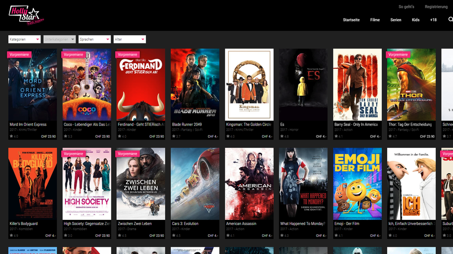This screenshot has height=254, width=453.
Task: Click the title 'Kingsman: The Golden Circle'
Action: coord(249,124)
